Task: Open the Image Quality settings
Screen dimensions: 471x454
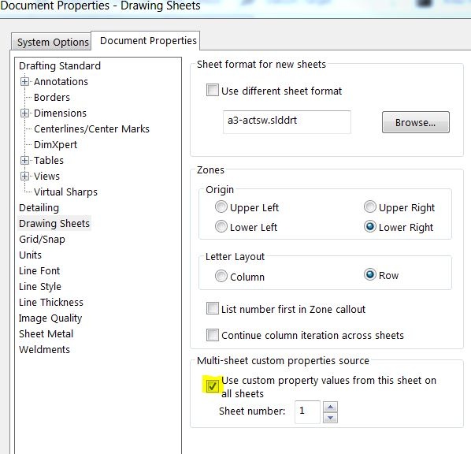Action: (50, 318)
